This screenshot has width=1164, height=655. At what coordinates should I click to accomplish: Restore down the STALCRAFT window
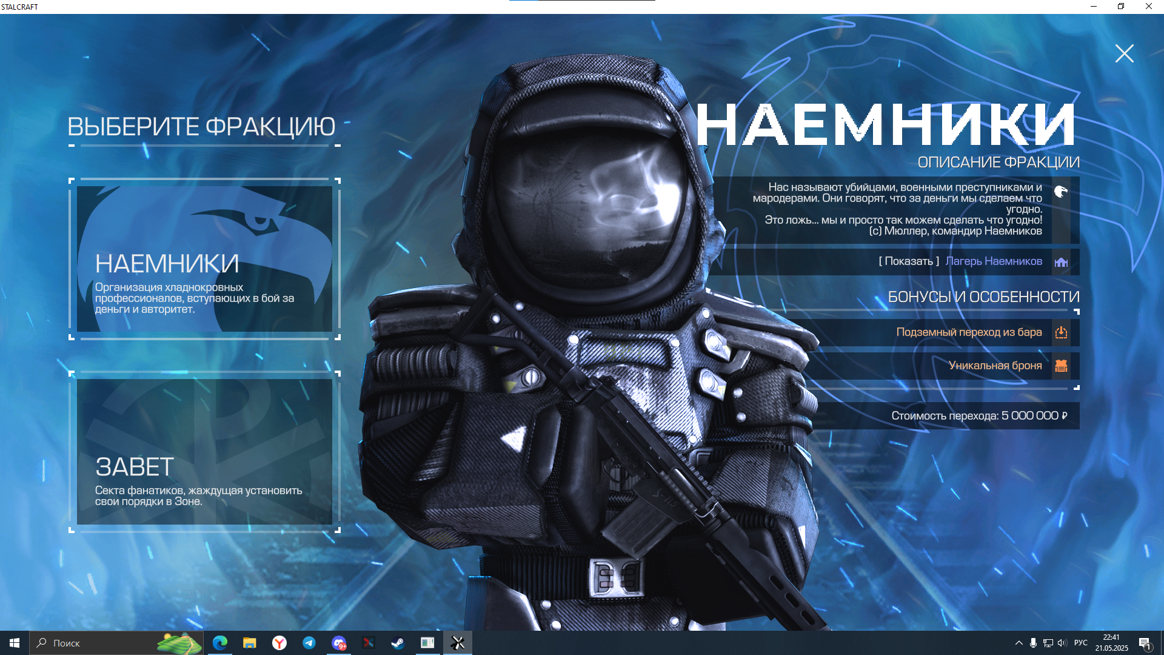1121,7
